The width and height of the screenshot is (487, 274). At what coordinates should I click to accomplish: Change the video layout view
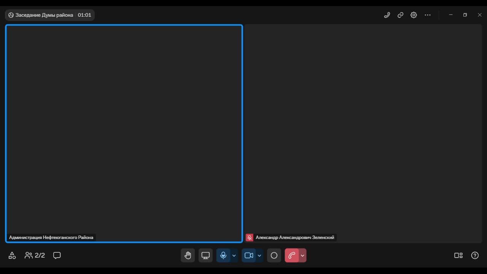[x=458, y=255]
